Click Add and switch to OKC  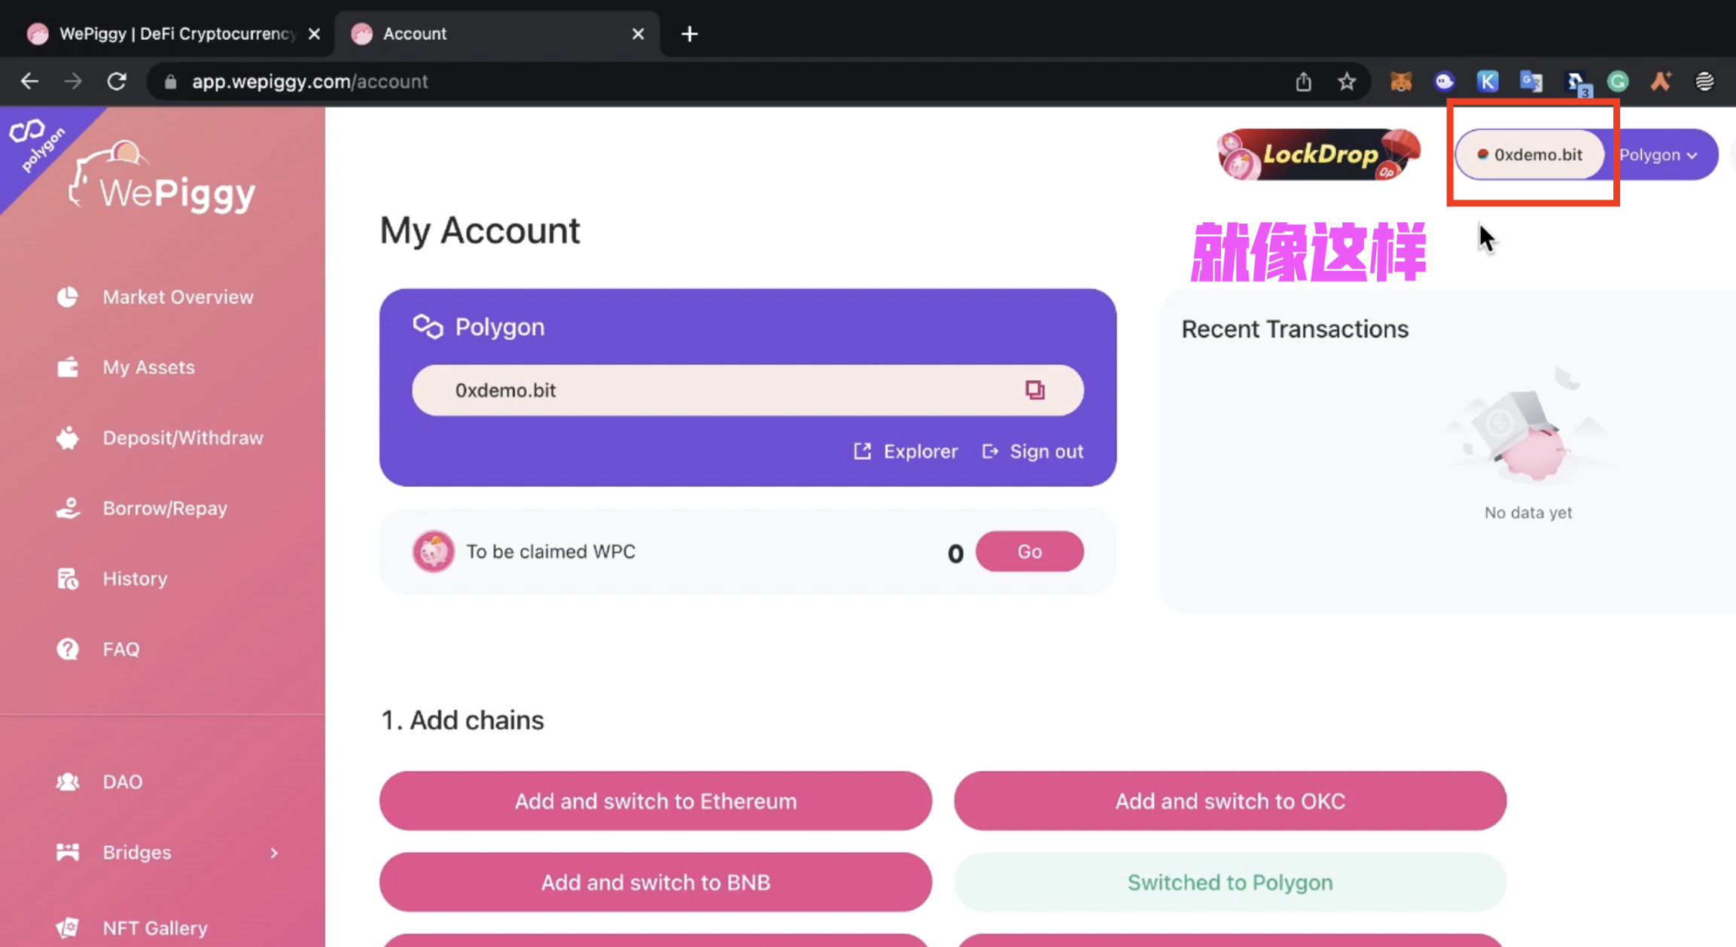1229,801
